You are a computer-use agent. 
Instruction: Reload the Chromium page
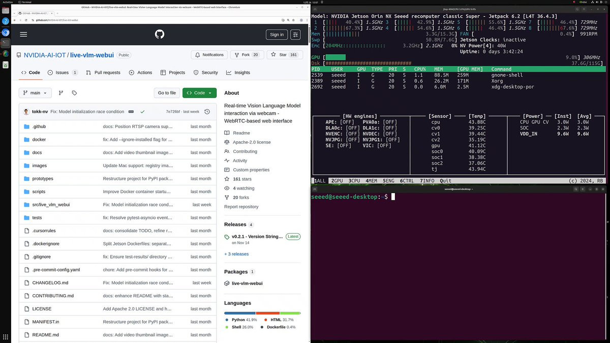[26, 20]
